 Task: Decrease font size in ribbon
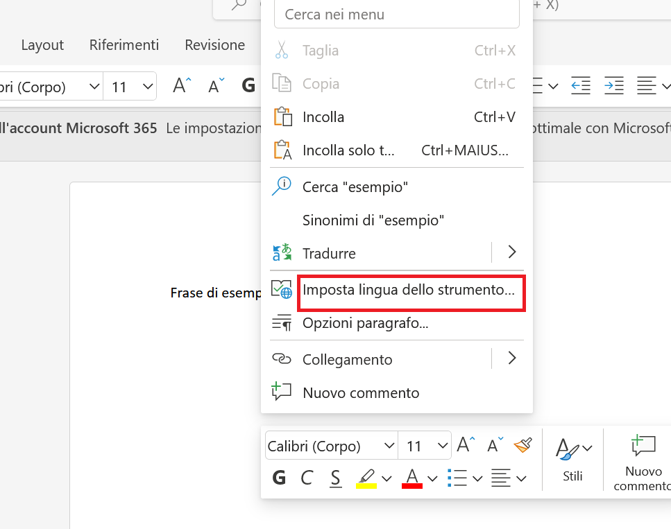[x=216, y=86]
